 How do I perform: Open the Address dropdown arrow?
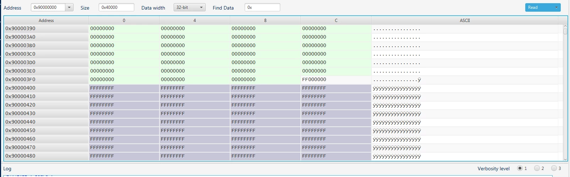(x=69, y=7)
